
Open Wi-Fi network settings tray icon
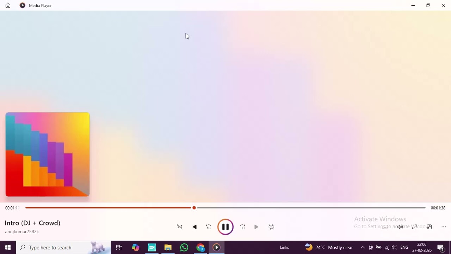tap(387, 247)
